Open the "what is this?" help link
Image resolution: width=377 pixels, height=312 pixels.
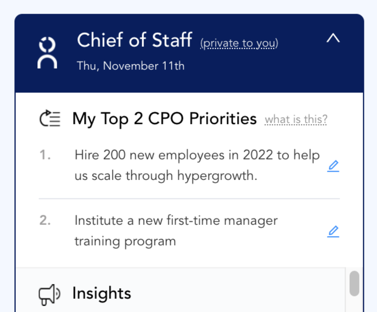pyautogui.click(x=296, y=119)
